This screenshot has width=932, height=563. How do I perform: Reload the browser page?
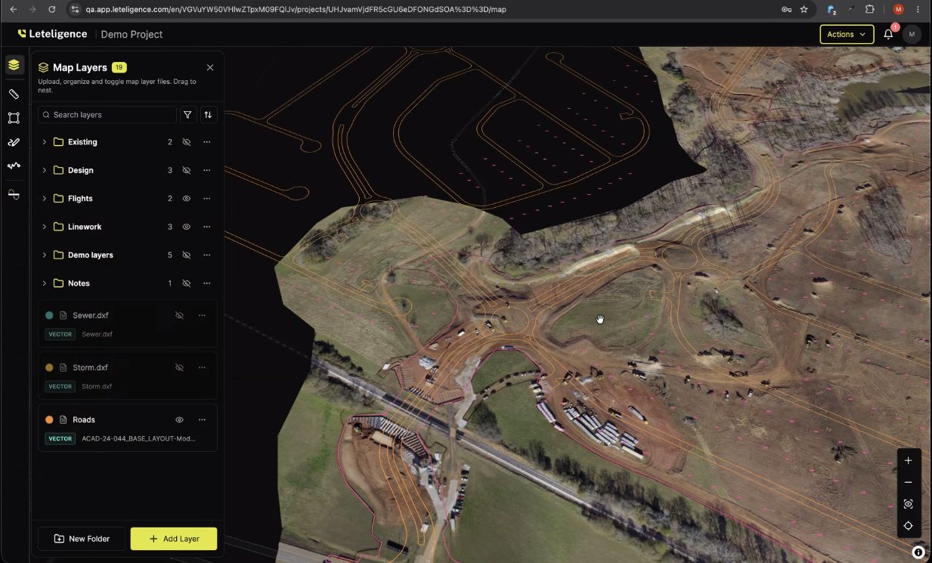click(x=51, y=9)
